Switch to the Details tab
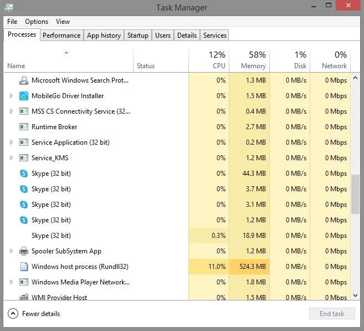This screenshot has height=331, width=364. [187, 35]
